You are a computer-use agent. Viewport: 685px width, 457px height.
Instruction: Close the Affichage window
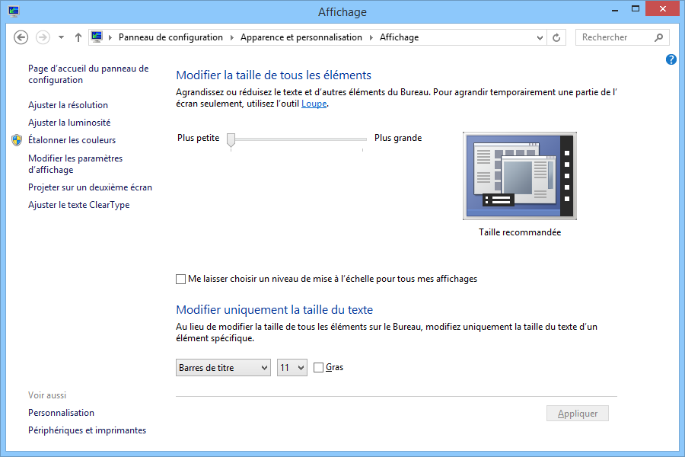click(663, 8)
